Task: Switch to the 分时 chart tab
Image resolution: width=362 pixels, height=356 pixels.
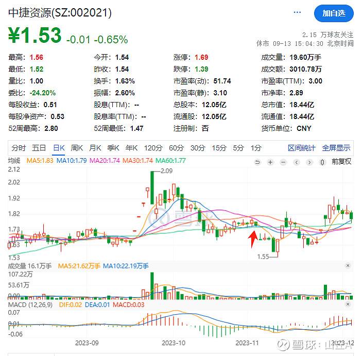Action: 19,148
